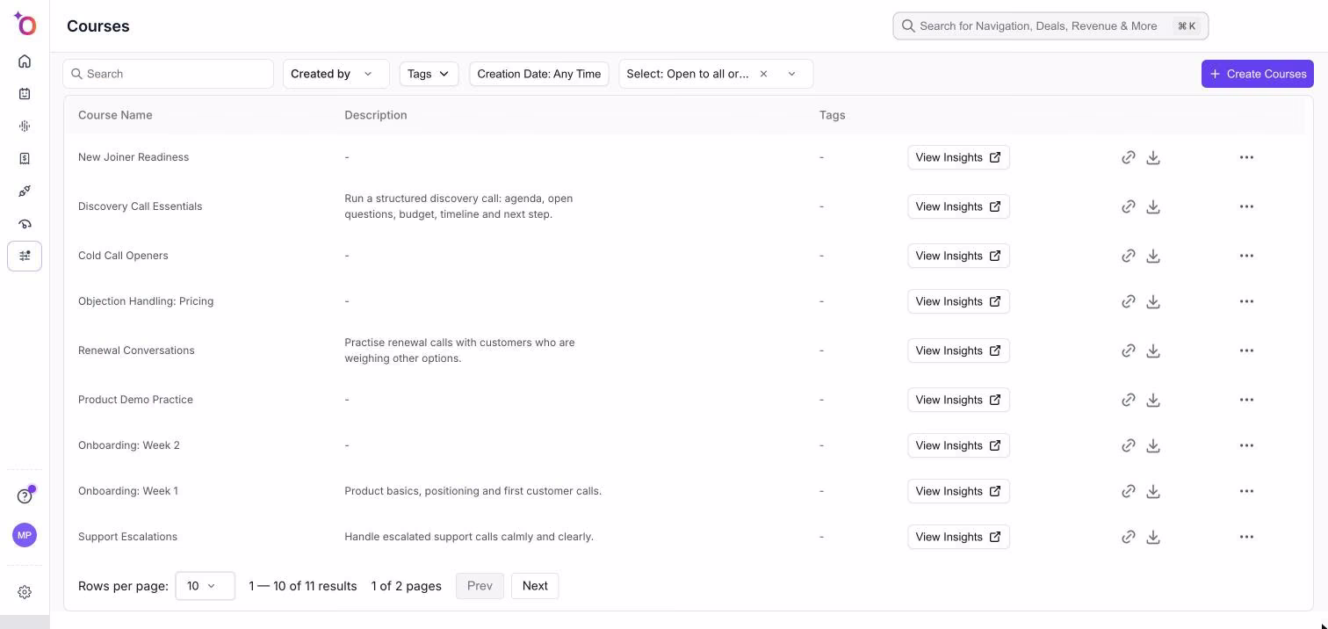The width and height of the screenshot is (1328, 629).
Task: Copy link for Onboarding: Week 2
Action: coord(1129,445)
